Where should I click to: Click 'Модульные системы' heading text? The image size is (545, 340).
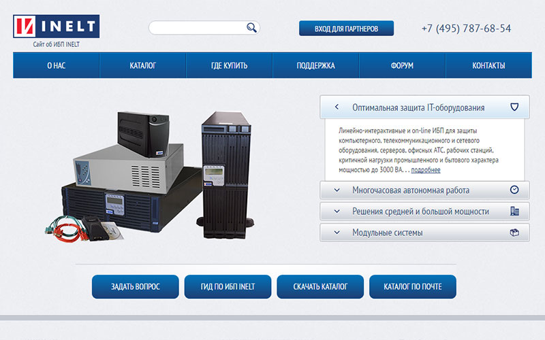point(387,233)
